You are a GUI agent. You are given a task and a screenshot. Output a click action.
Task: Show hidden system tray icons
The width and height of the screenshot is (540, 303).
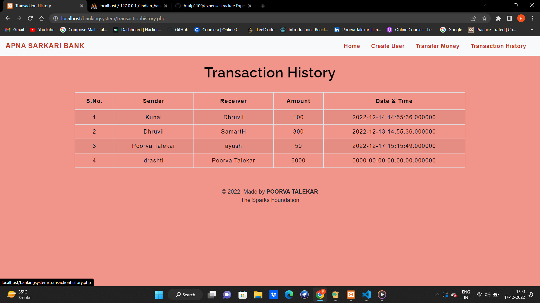coord(437,295)
